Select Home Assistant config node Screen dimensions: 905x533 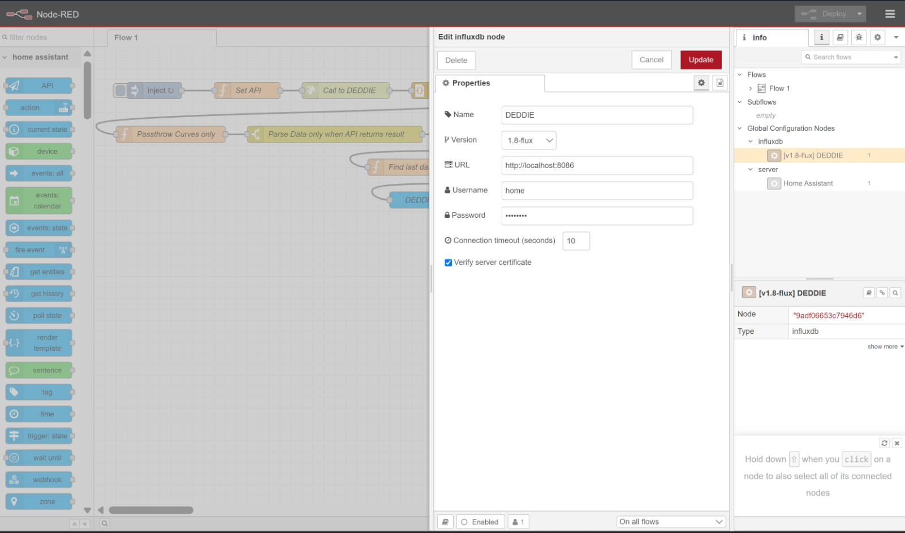click(x=808, y=183)
